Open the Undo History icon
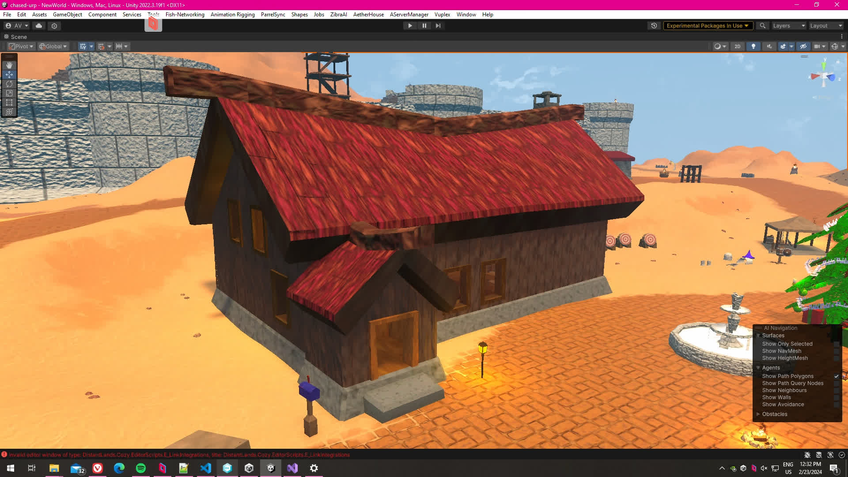 pos(654,26)
